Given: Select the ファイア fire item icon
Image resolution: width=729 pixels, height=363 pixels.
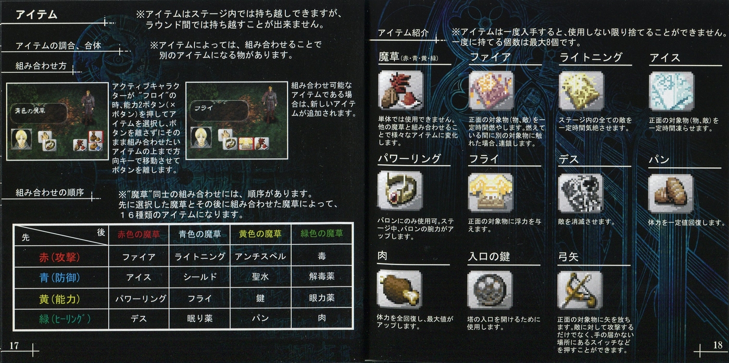Looking at the screenshot, I should pyautogui.click(x=491, y=90).
